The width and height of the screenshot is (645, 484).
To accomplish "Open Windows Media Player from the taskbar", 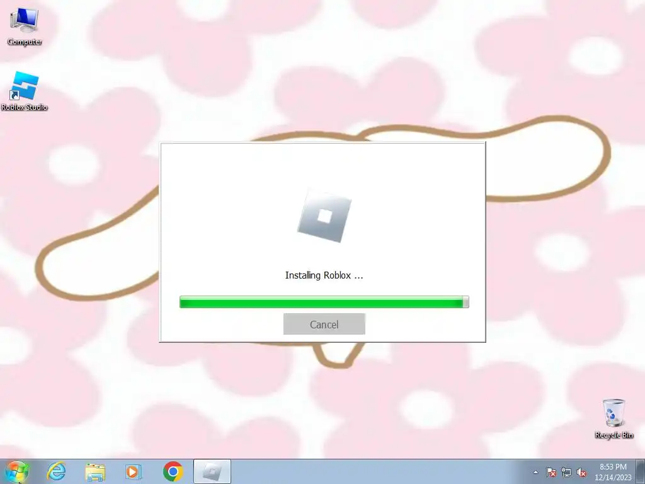I will (134, 471).
